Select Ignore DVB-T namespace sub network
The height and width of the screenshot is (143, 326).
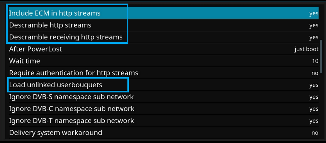click(x=164, y=121)
